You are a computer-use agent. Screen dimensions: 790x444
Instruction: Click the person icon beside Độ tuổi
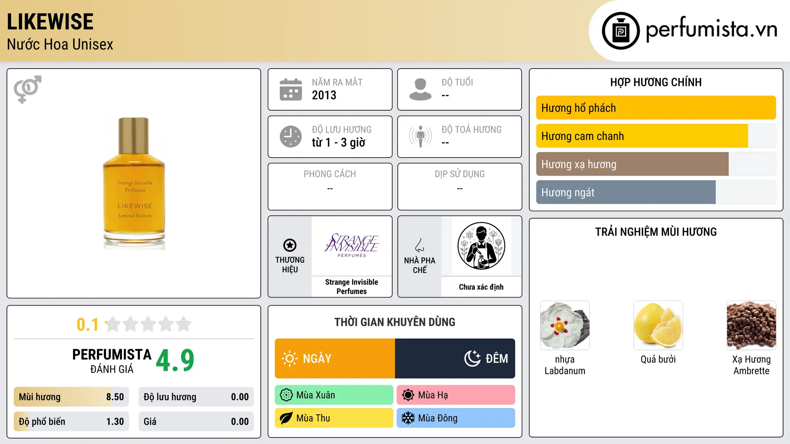point(420,89)
